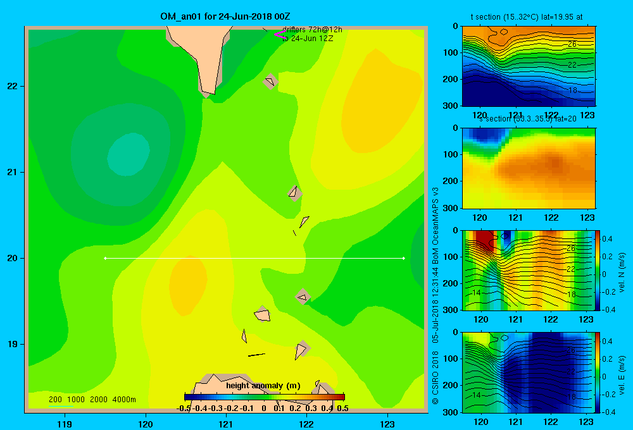Click the '0.4' tick on vel. N scale
The image size is (633, 430).
tap(607, 239)
